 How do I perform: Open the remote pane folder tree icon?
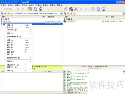point(65,13)
